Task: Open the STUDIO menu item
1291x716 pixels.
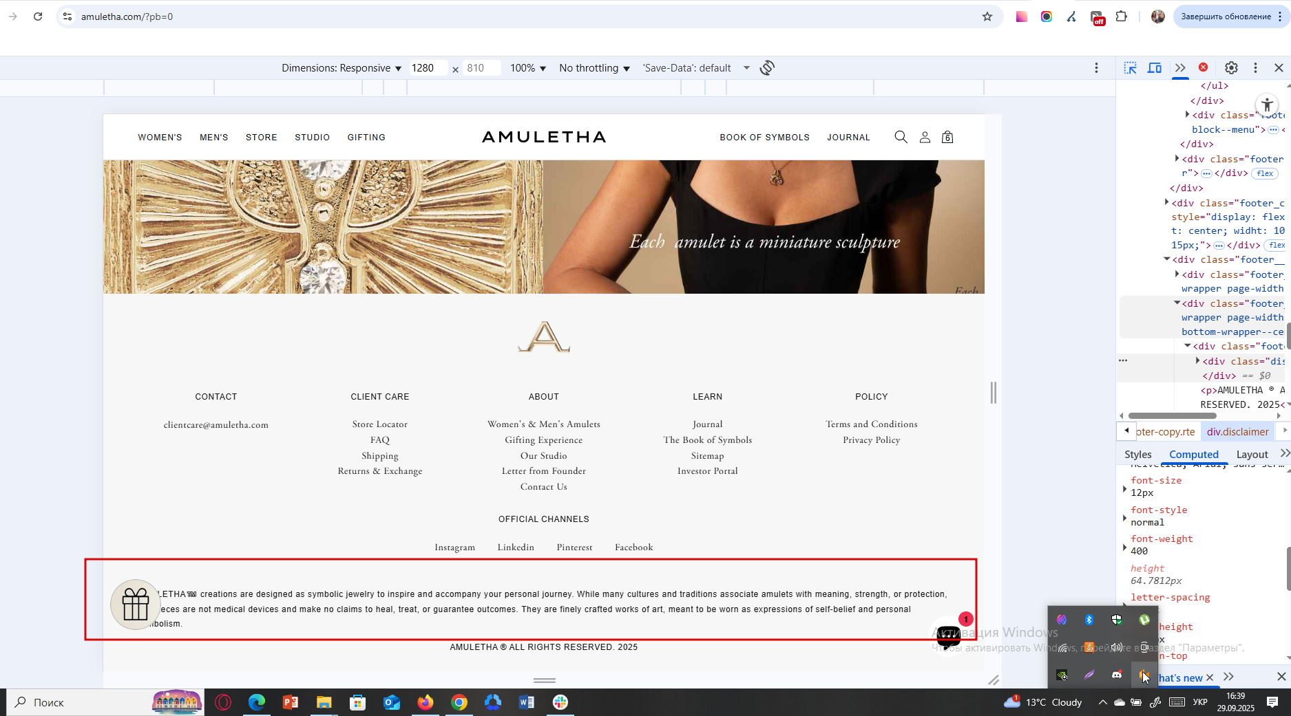Action: [x=313, y=138]
